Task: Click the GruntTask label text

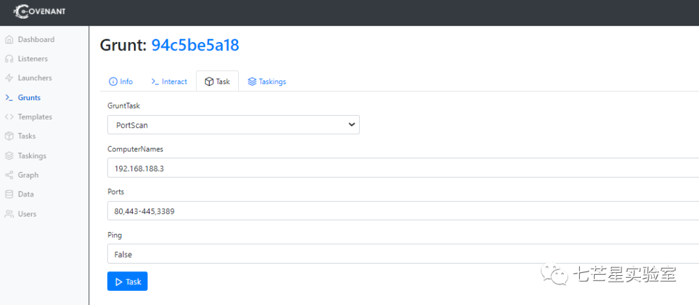Action: click(124, 105)
